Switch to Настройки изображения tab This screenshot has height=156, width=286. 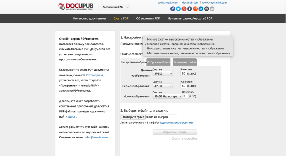(x=133, y=62)
